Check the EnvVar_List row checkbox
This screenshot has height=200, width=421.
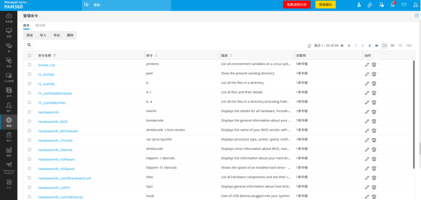[x=29, y=64]
